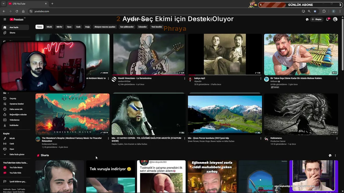Play Rondò Veneziano La Serenissima thumbnail
The image size is (344, 193).
point(148,54)
